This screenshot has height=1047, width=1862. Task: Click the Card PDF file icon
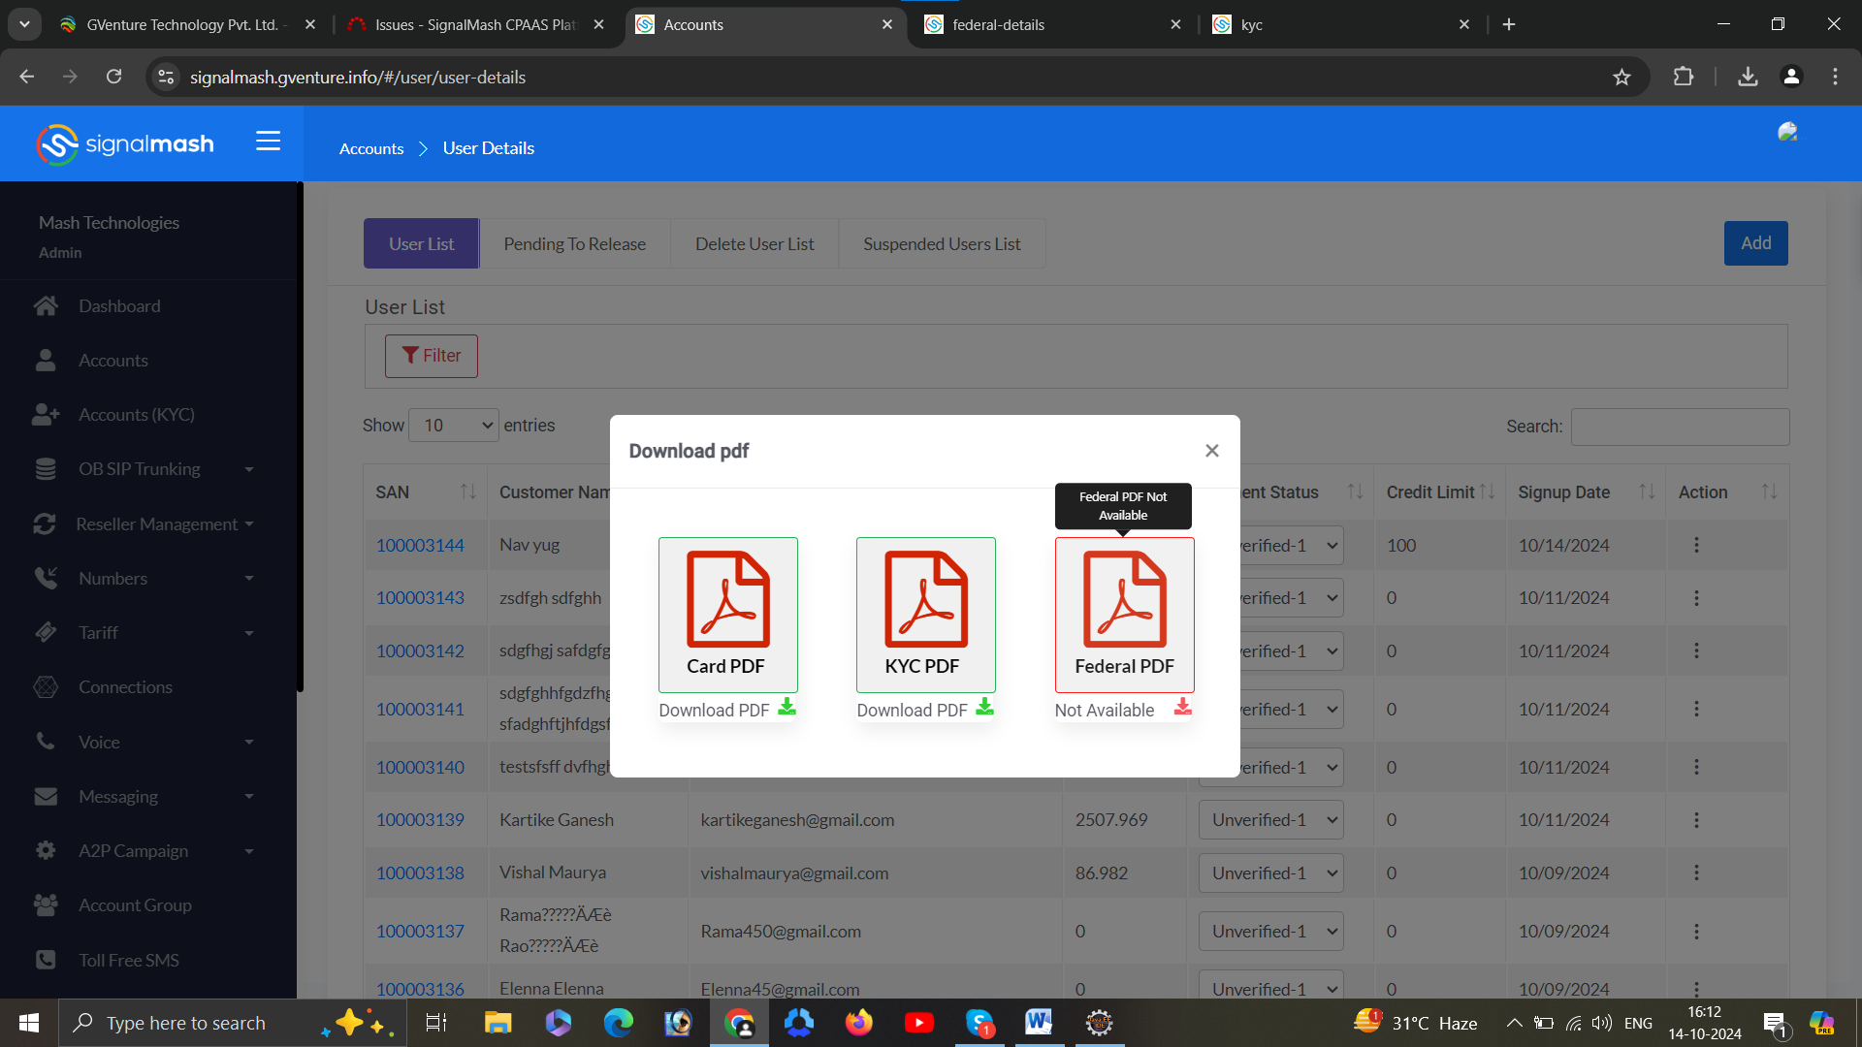tap(727, 599)
